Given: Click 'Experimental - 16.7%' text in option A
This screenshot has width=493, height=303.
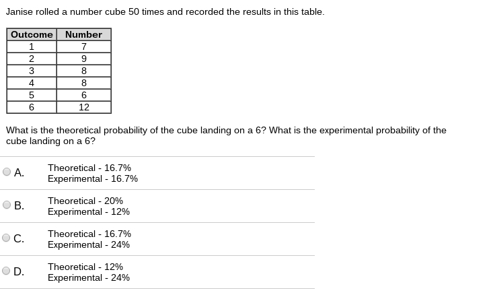Looking at the screenshot, I should point(93,178).
